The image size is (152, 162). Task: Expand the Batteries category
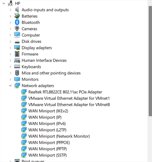pos(11,16)
